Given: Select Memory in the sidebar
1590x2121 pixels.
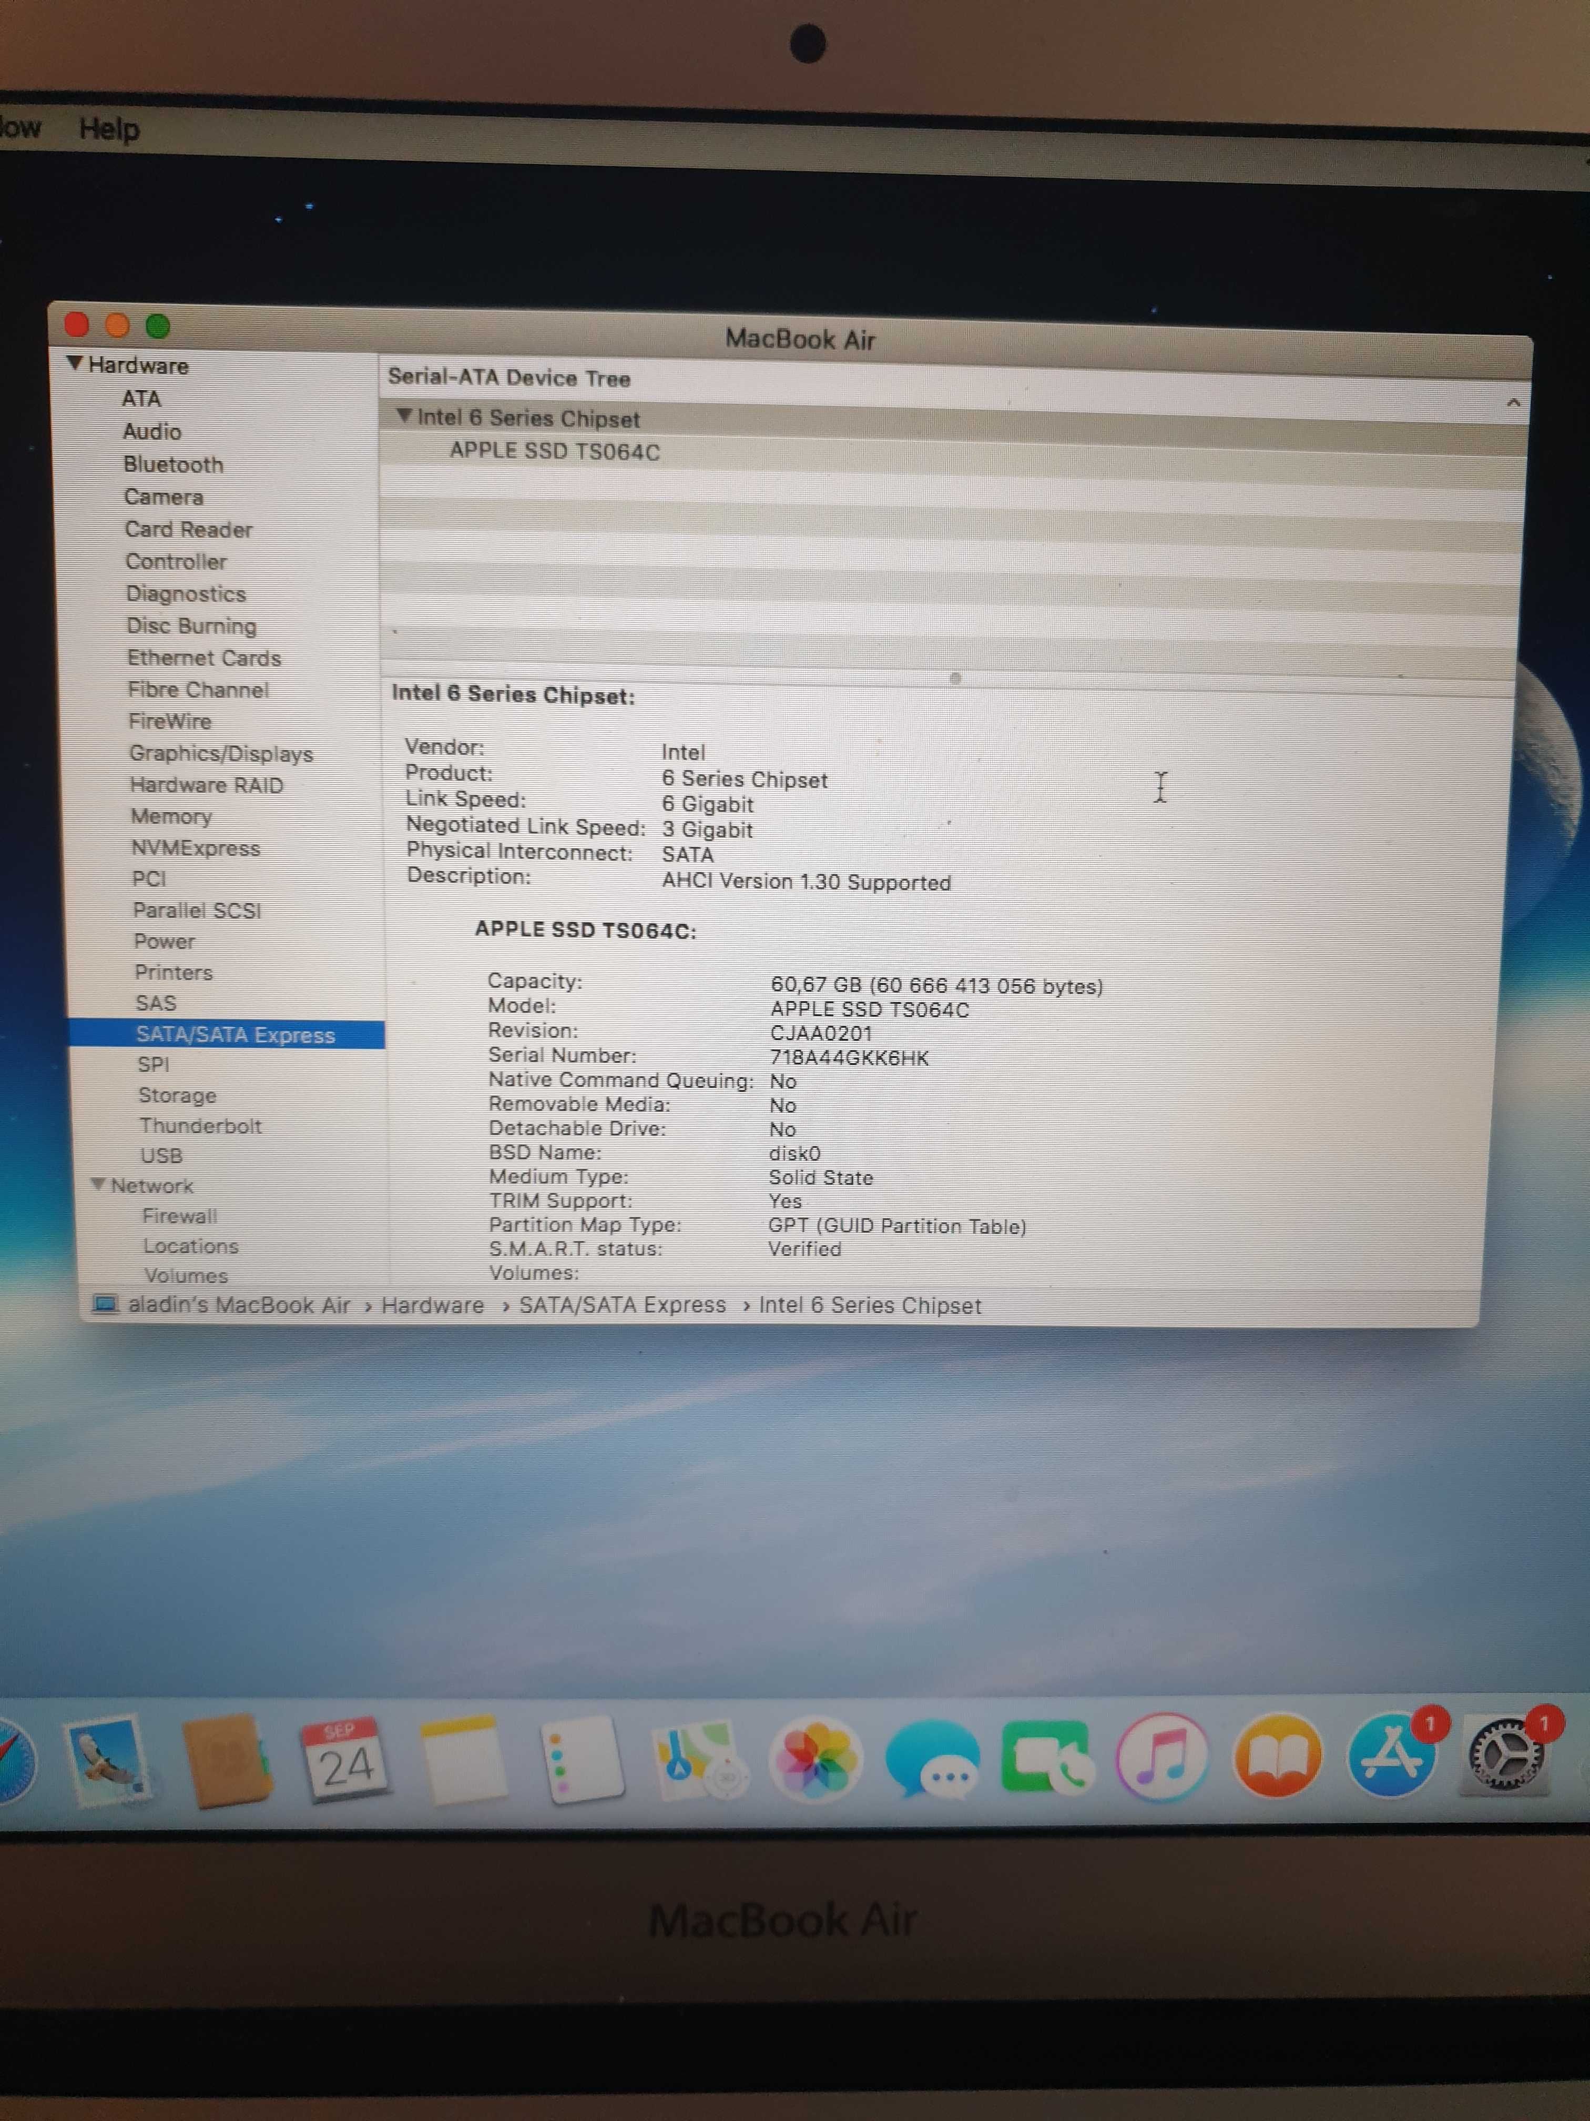Looking at the screenshot, I should pos(170,817).
